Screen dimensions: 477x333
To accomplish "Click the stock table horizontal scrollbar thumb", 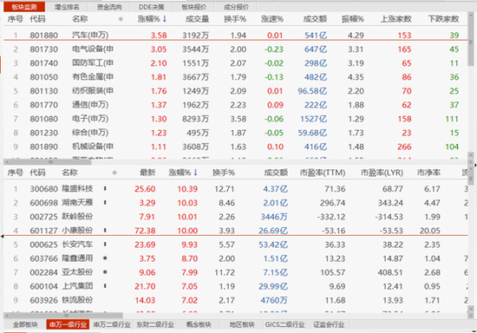I will click(x=66, y=316).
